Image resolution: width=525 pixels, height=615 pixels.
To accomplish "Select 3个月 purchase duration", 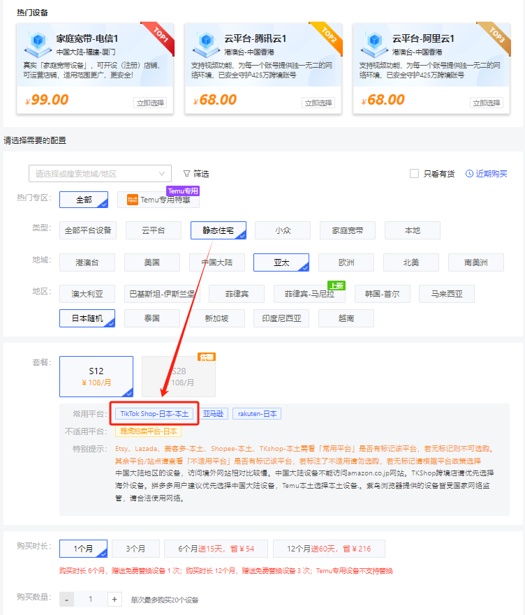I will click(135, 549).
